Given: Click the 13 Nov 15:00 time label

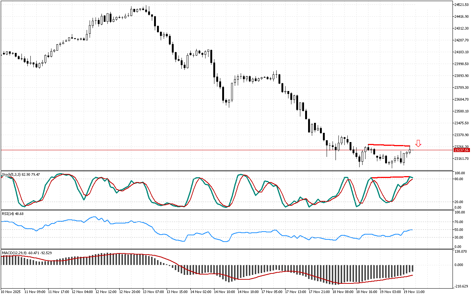Looking at the screenshot, I should [x=177, y=292].
